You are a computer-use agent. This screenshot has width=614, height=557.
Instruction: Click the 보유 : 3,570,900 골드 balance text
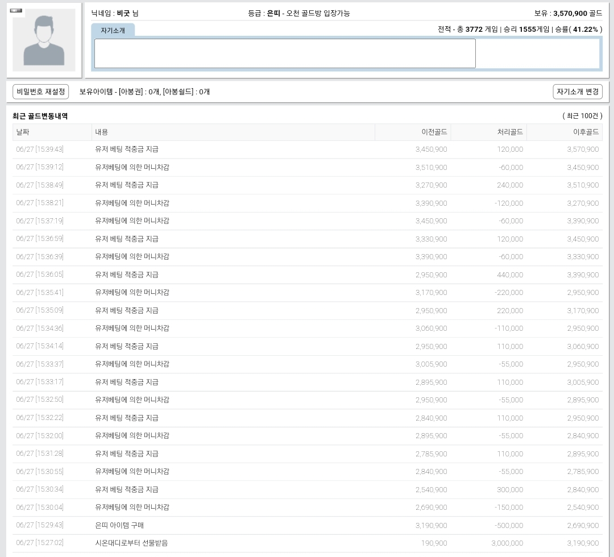click(x=568, y=13)
